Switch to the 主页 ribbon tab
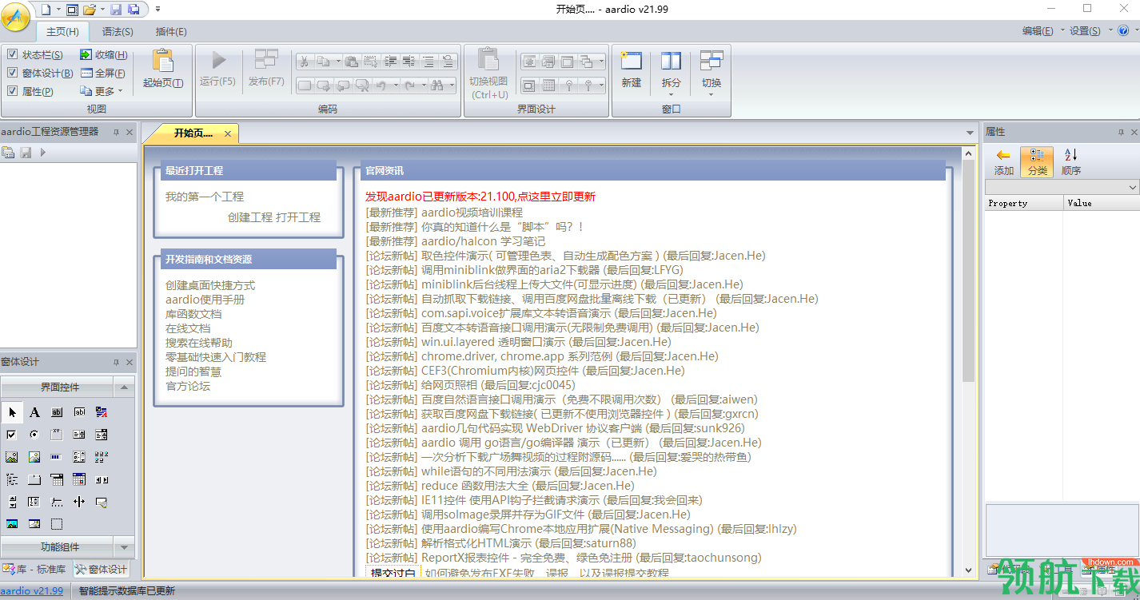 62,32
